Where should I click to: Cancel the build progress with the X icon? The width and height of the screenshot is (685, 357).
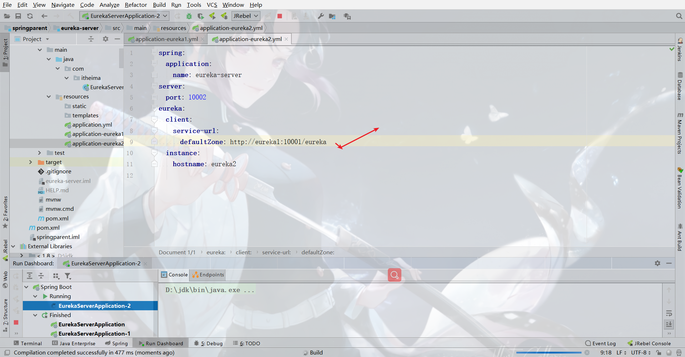pos(587,353)
